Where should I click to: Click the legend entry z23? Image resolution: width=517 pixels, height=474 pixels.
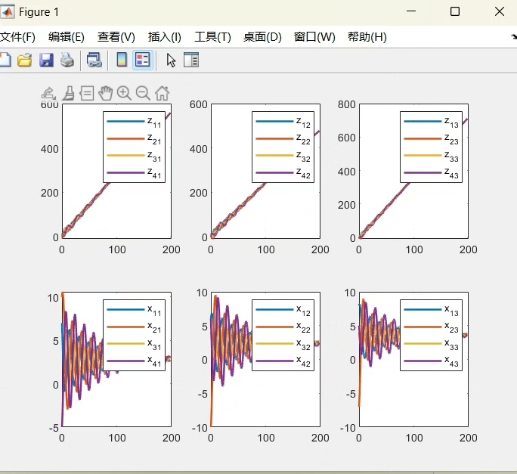pos(451,139)
